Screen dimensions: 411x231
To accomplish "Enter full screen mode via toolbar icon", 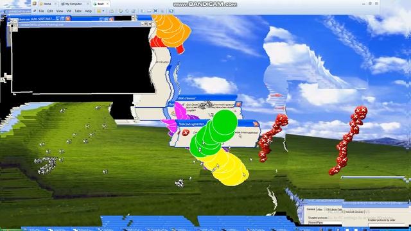I will (x=155, y=11).
